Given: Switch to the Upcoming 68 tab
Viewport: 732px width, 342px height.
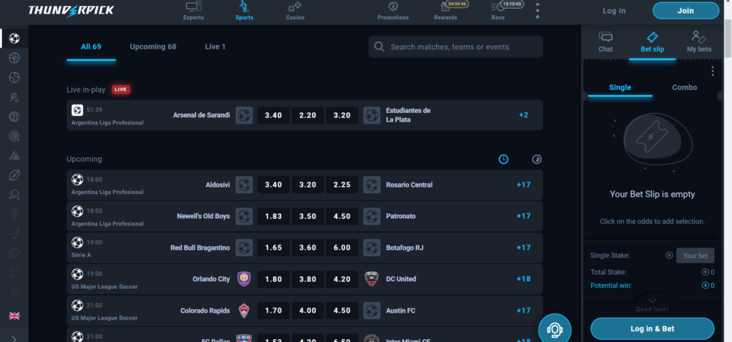Looking at the screenshot, I should pyautogui.click(x=153, y=47).
